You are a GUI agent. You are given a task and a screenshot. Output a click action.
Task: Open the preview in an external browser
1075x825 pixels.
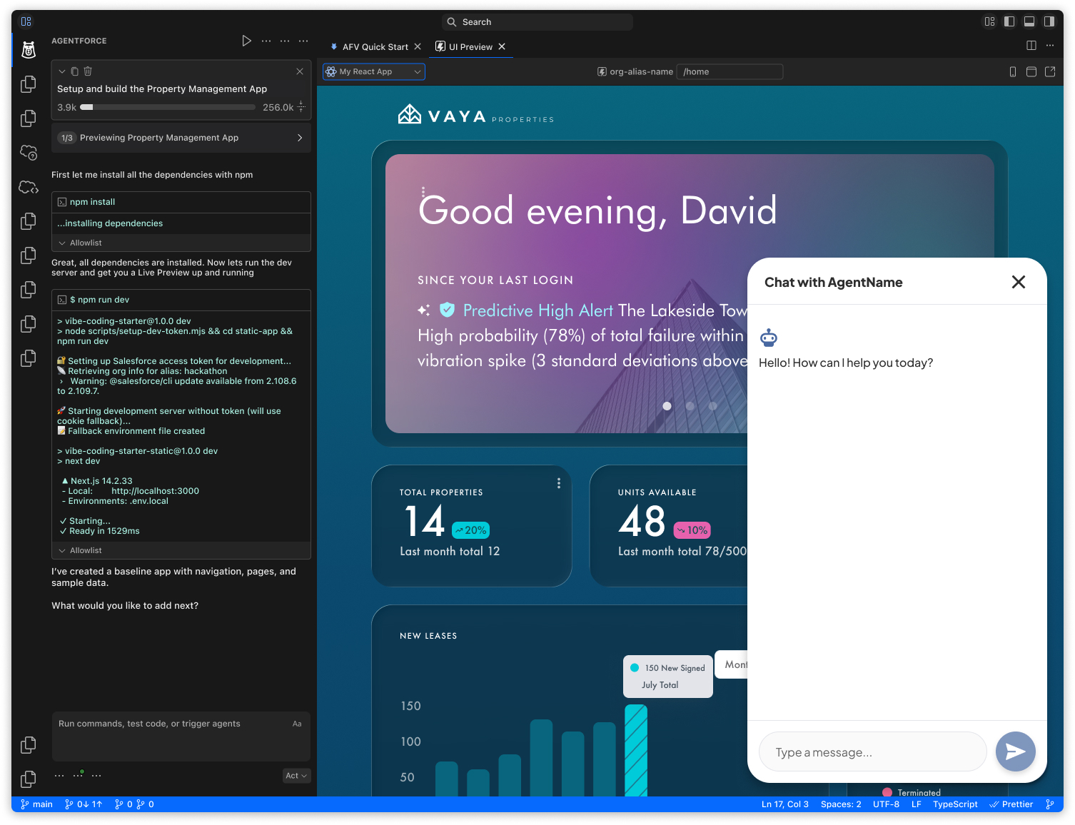pos(1050,71)
